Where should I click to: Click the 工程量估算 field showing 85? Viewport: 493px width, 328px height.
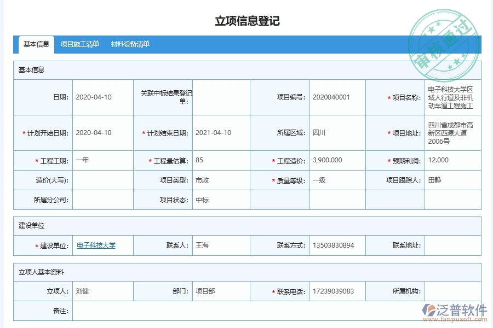(219, 160)
